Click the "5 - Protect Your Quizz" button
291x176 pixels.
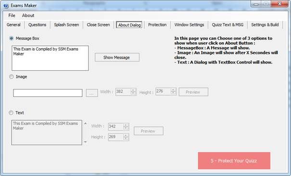[234, 161]
